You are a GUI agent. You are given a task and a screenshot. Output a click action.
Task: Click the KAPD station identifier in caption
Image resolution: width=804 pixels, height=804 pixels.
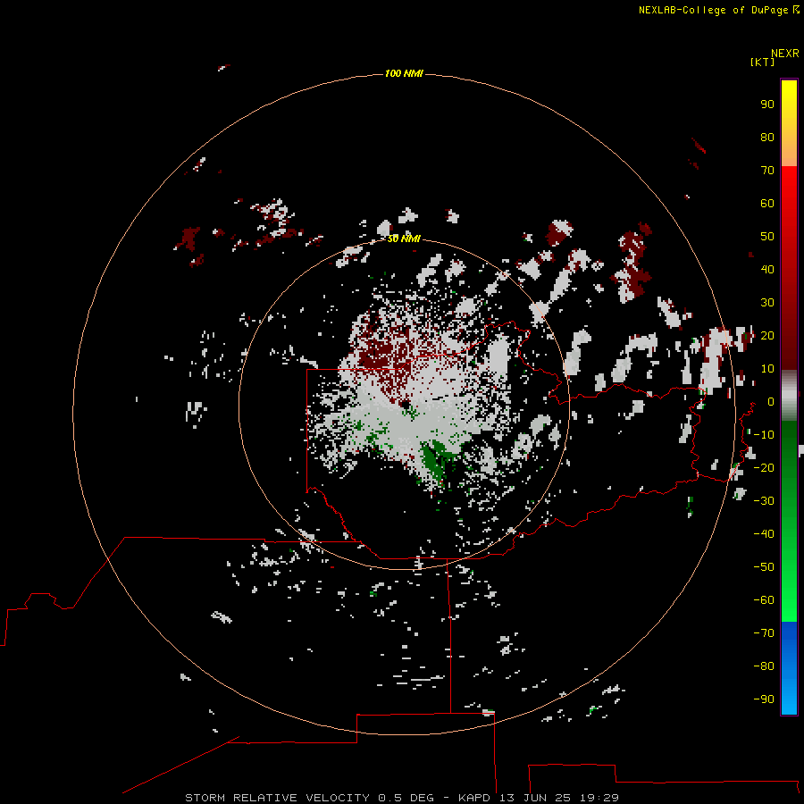(x=475, y=798)
